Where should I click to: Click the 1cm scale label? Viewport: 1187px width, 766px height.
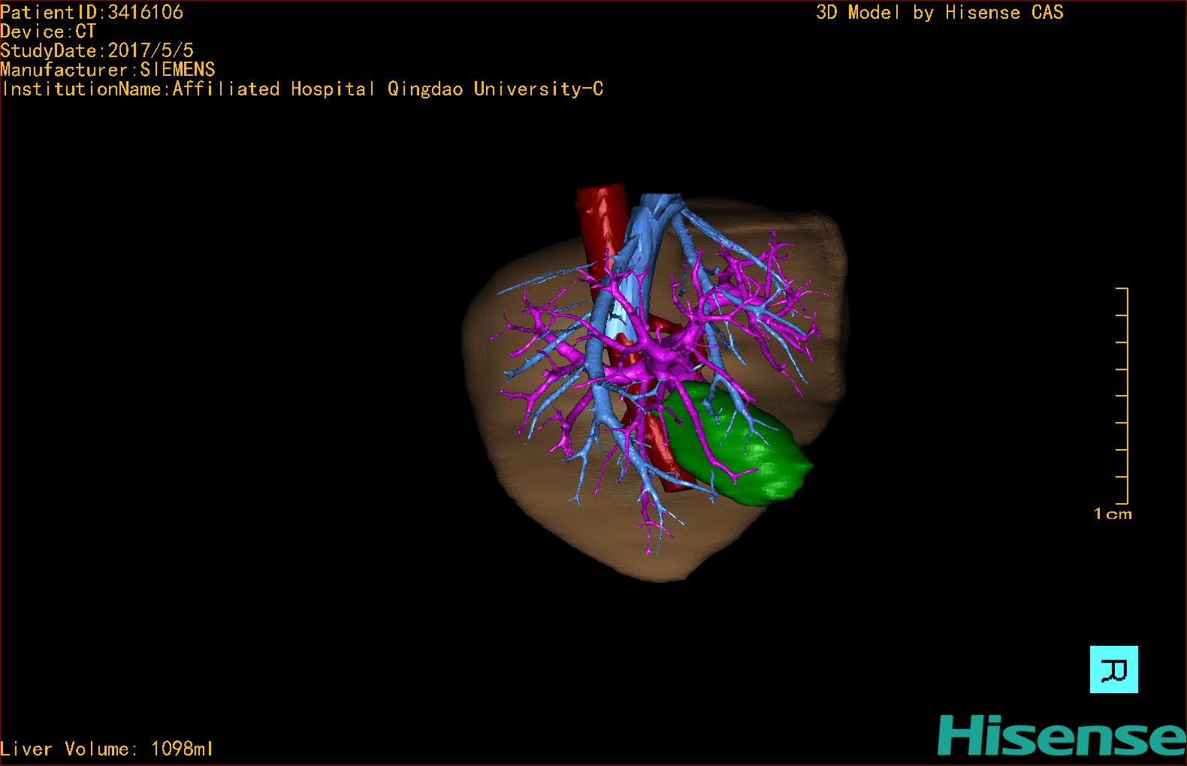(x=1113, y=514)
